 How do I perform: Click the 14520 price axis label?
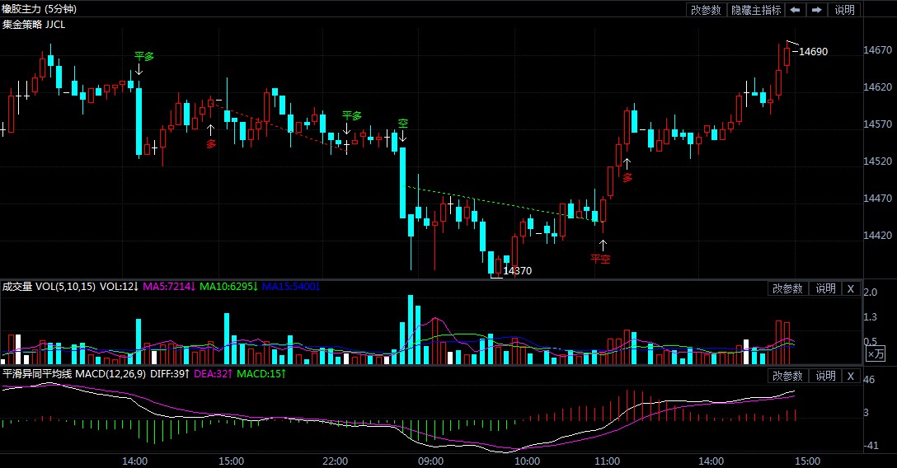click(x=877, y=161)
